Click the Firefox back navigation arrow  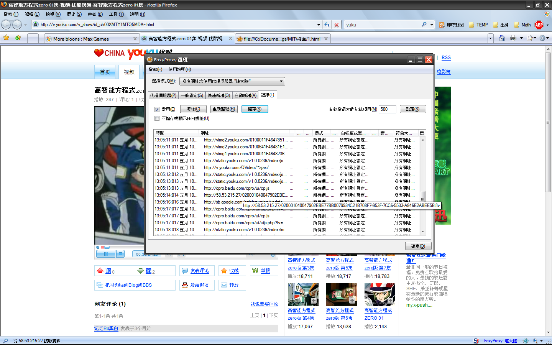point(6,25)
